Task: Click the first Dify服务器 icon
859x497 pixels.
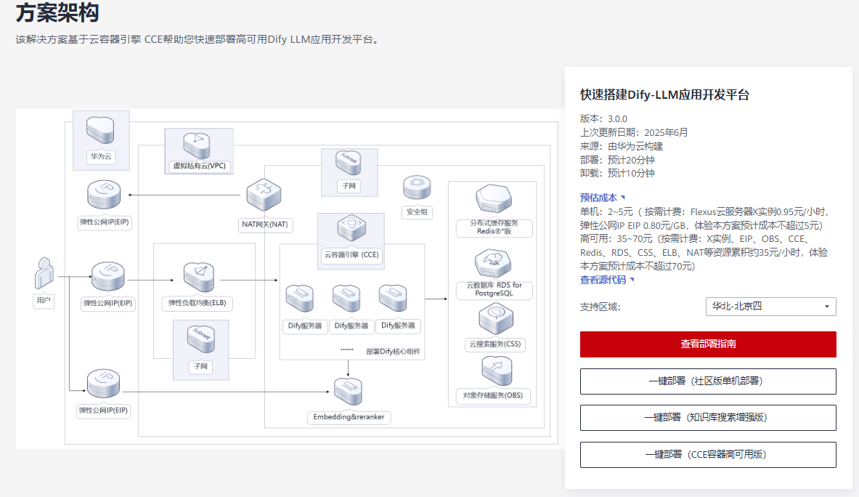Action: coord(300,299)
